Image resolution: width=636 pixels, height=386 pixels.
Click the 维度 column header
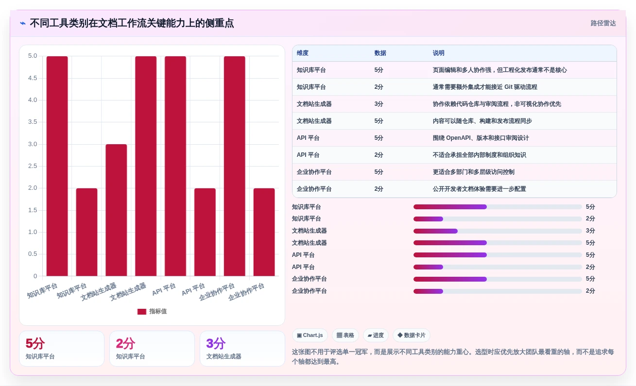pyautogui.click(x=303, y=53)
